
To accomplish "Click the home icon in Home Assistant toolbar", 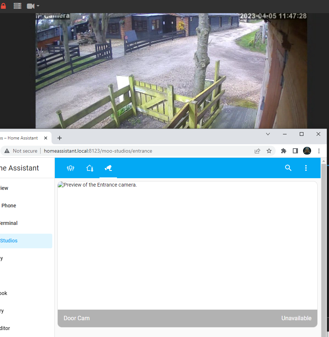I will [x=90, y=168].
